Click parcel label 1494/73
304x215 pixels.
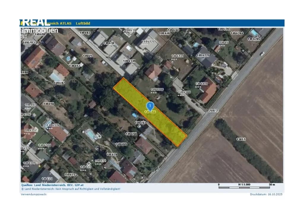coord(69,175)
